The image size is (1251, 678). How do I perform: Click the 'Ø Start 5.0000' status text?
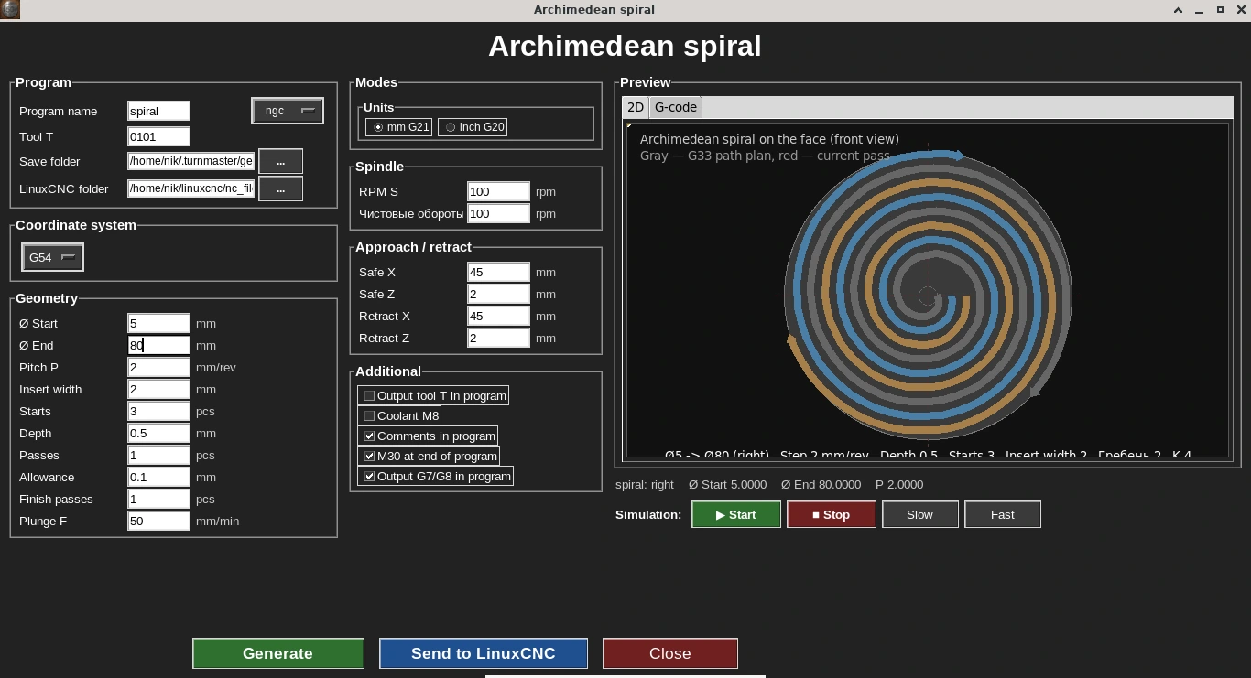[x=727, y=484]
